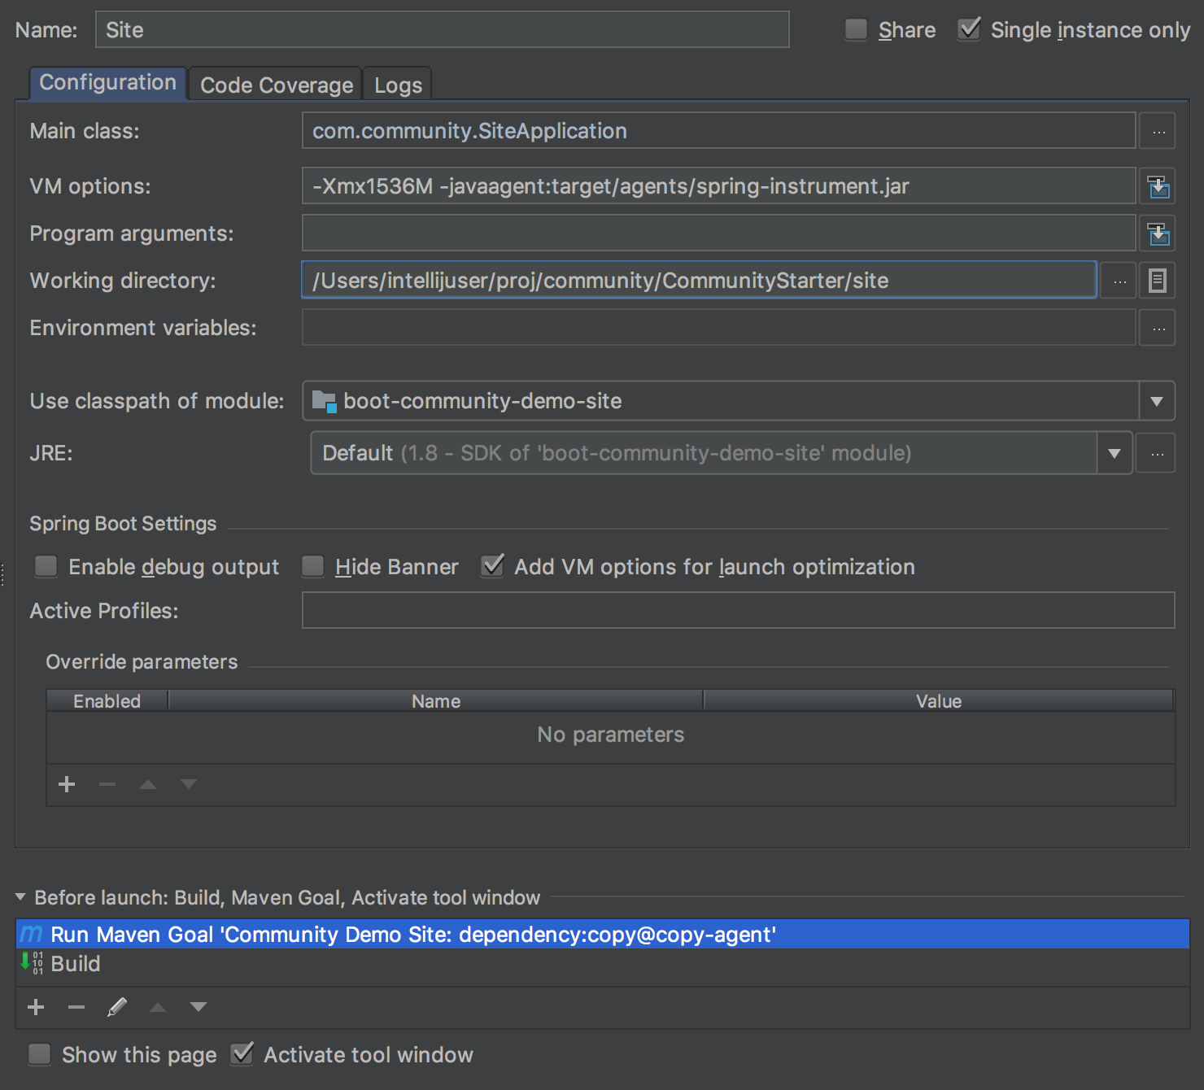1204x1090 pixels.
Task: Collapse the Before launch section
Action: point(18,896)
